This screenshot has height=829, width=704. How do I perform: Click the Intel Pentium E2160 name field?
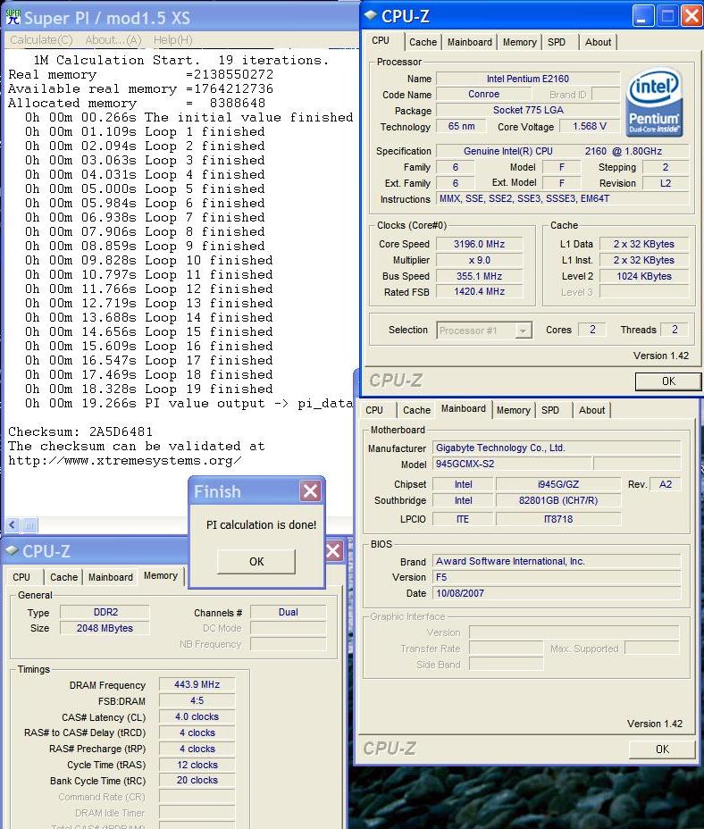(x=528, y=79)
